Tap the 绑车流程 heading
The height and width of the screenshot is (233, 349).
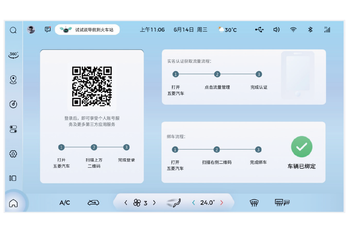click(x=176, y=137)
